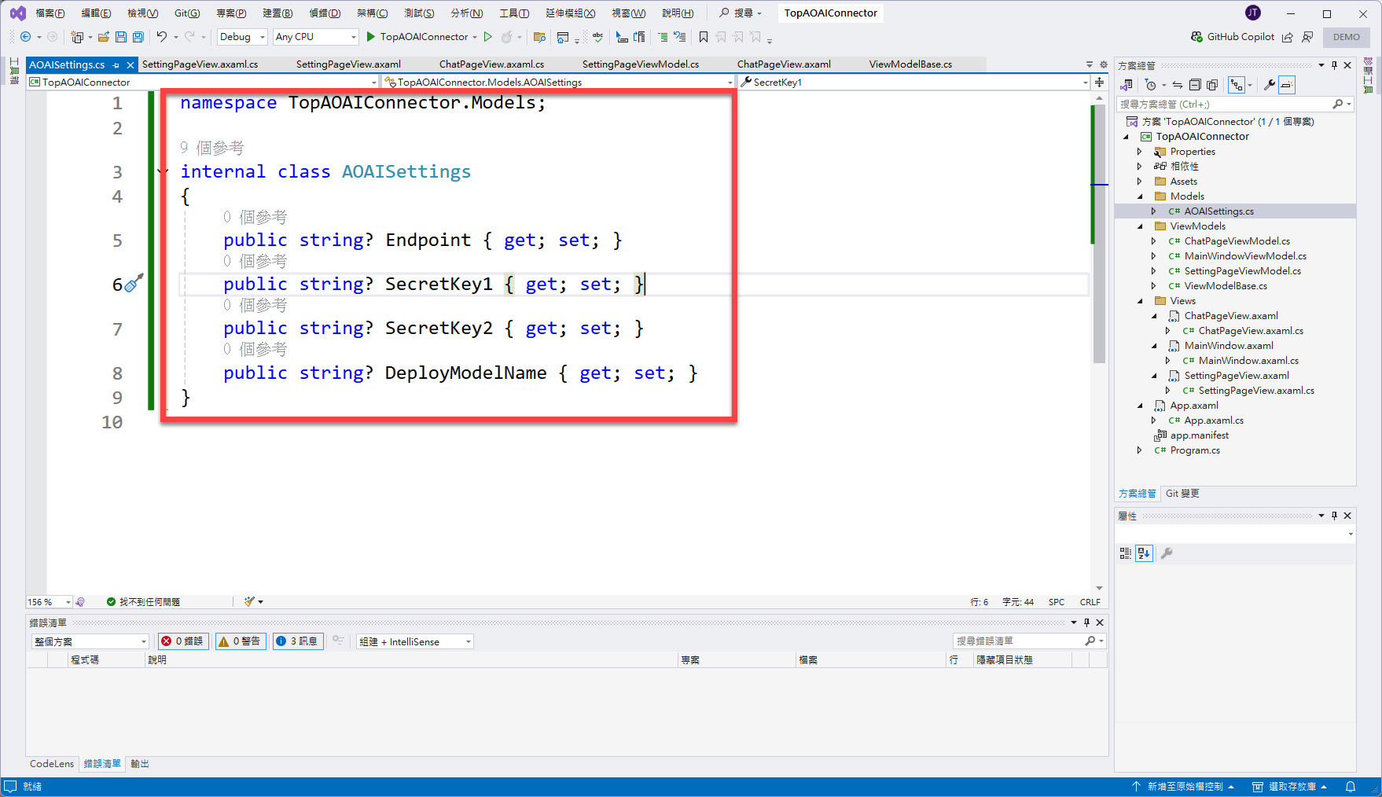Click the DEMO button
Image resolution: width=1382 pixels, height=797 pixels.
1347,37
